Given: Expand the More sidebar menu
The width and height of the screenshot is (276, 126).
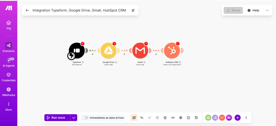Looking at the screenshot, I should (x=9, y=107).
